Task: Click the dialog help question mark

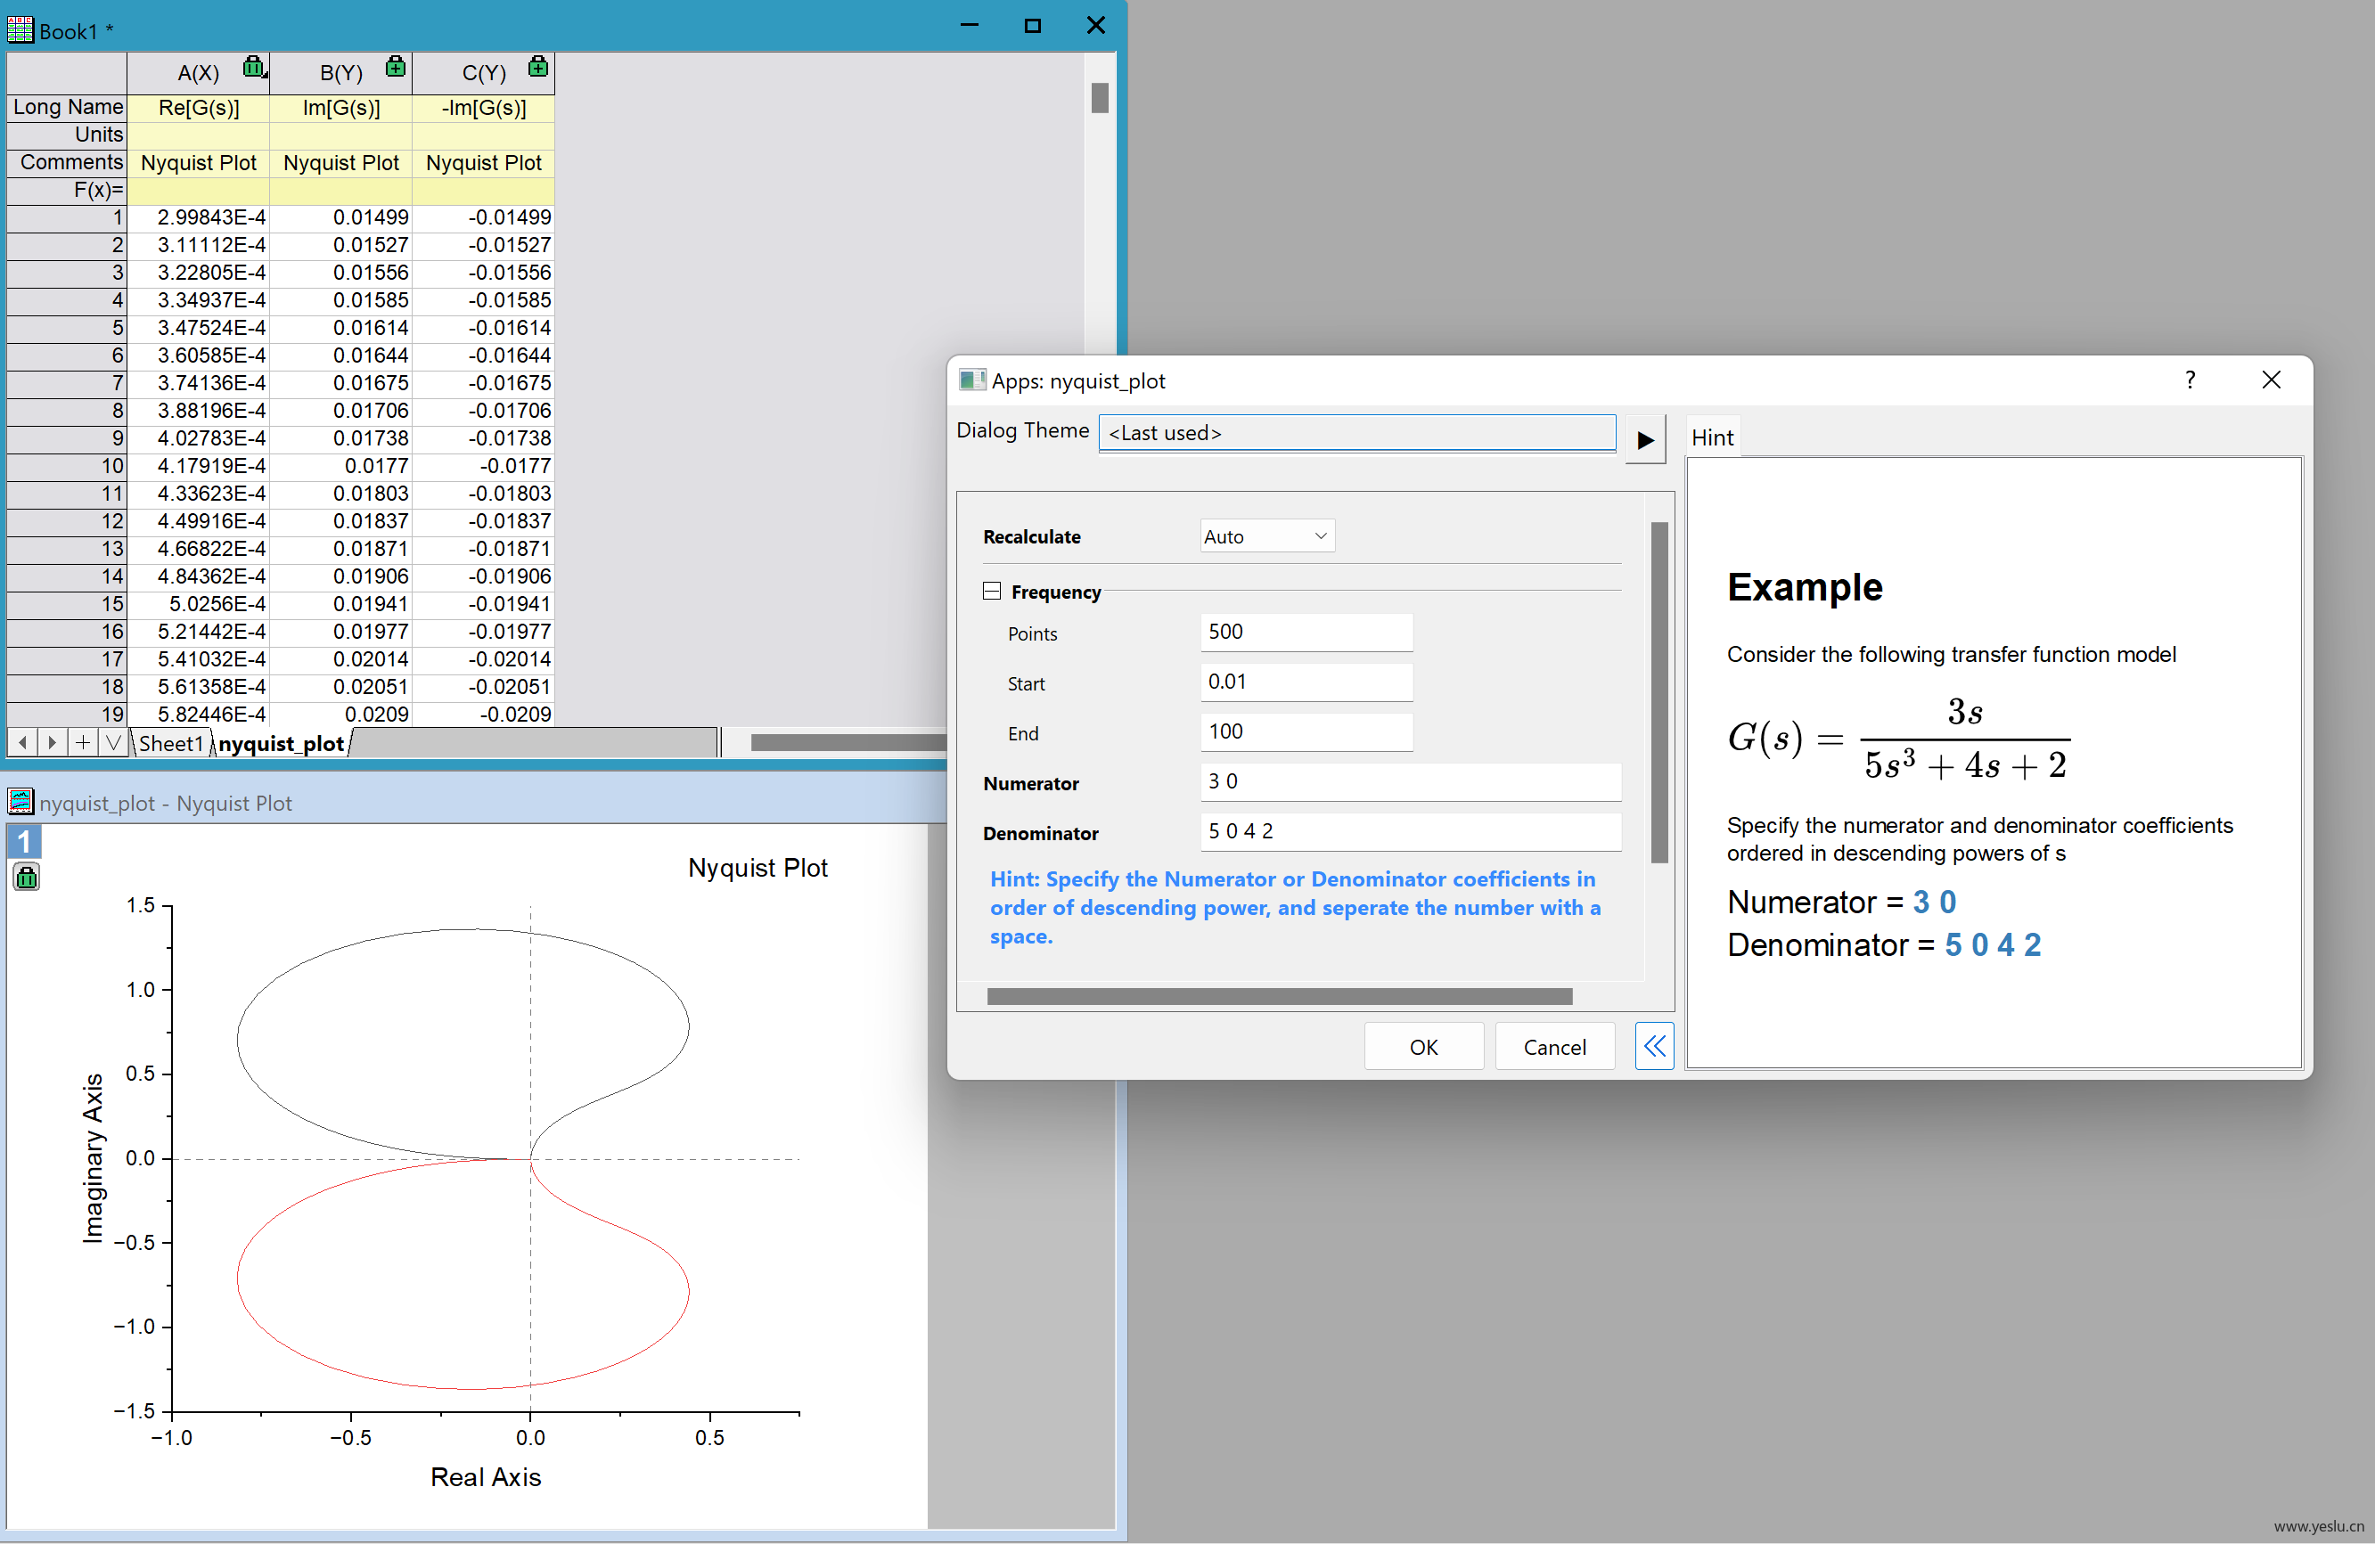Action: (x=2190, y=380)
